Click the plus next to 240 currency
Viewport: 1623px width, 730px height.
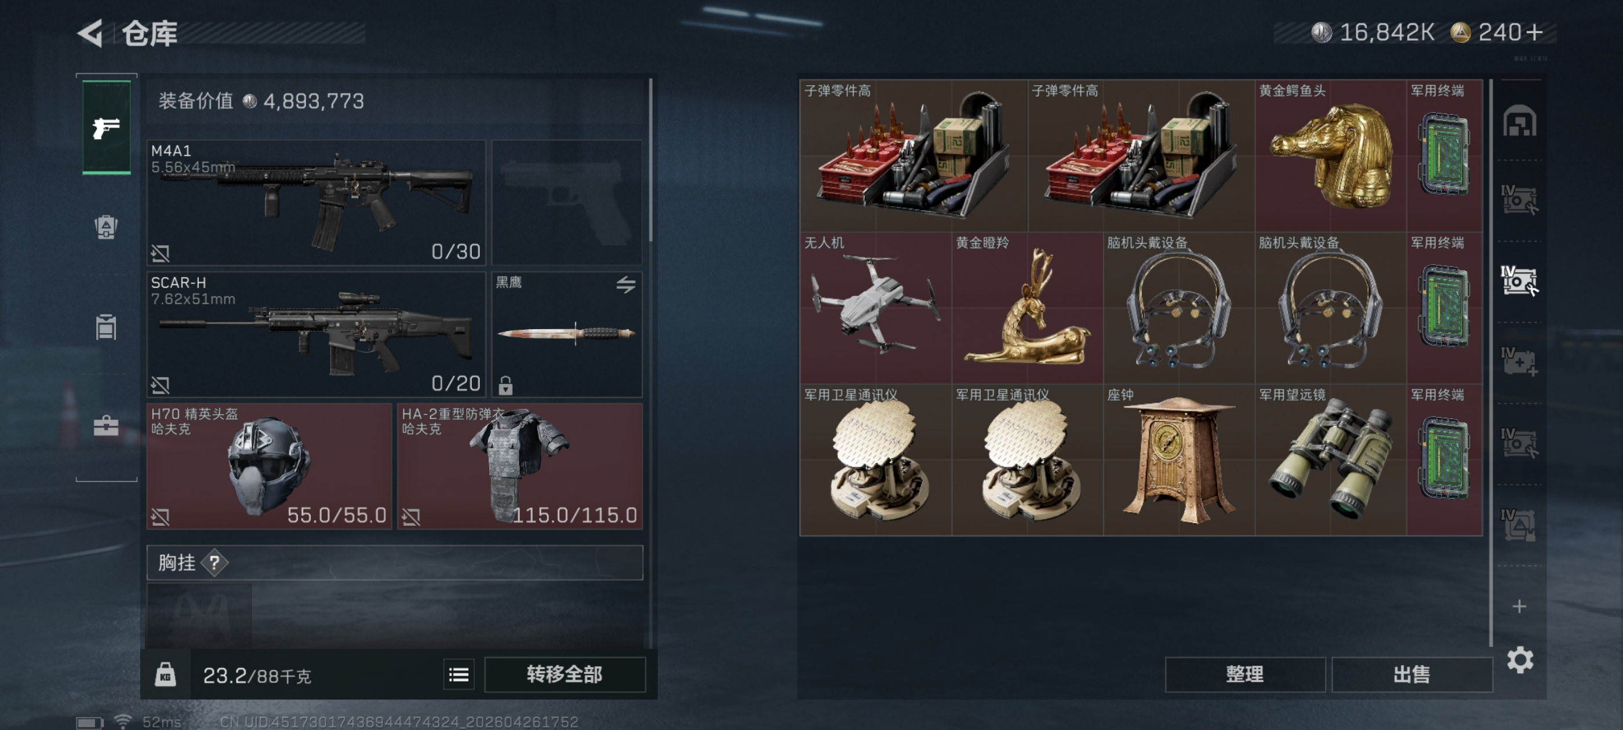click(1535, 32)
